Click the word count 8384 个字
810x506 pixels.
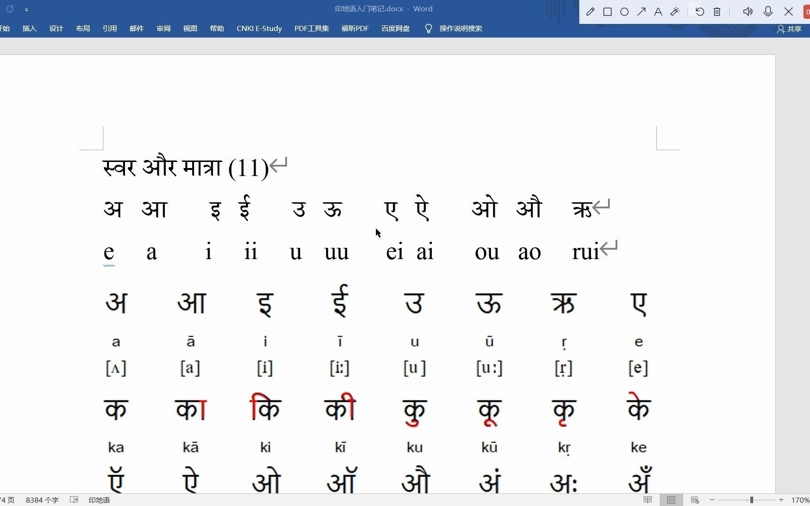point(42,500)
